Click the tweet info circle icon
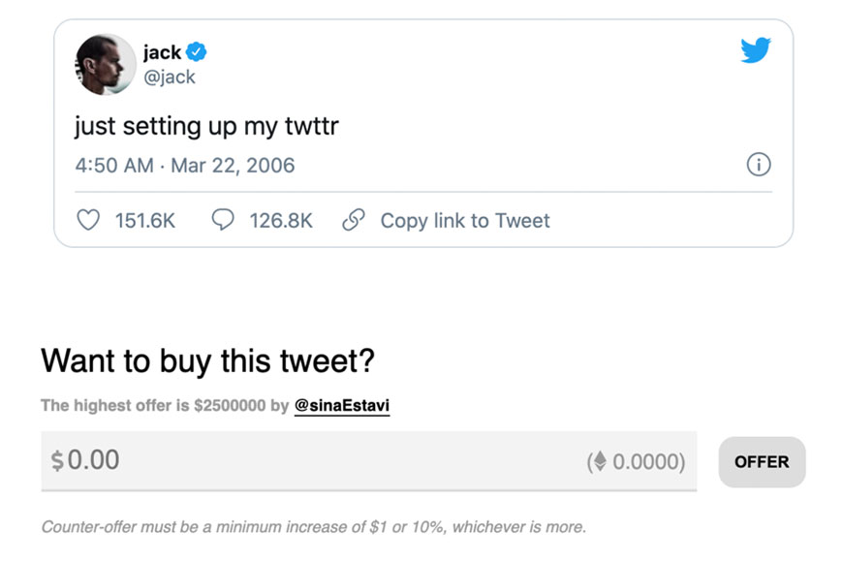Image resolution: width=843 pixels, height=562 pixels. pos(760,165)
